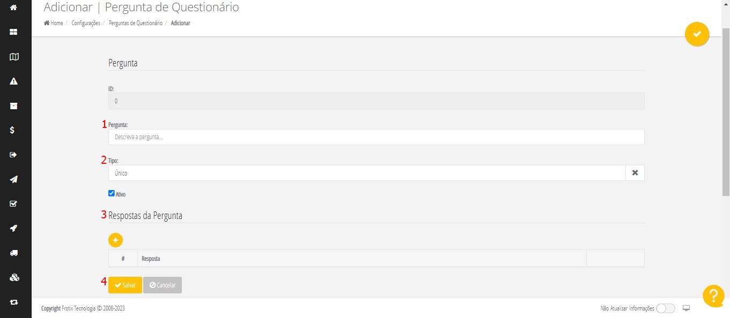Open the map icon in the sidebar

pos(14,57)
